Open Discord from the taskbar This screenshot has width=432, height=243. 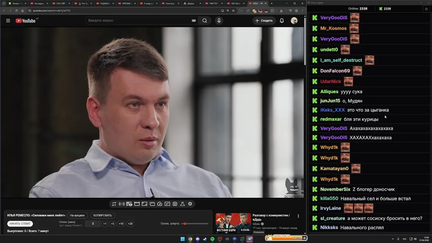pos(198,239)
